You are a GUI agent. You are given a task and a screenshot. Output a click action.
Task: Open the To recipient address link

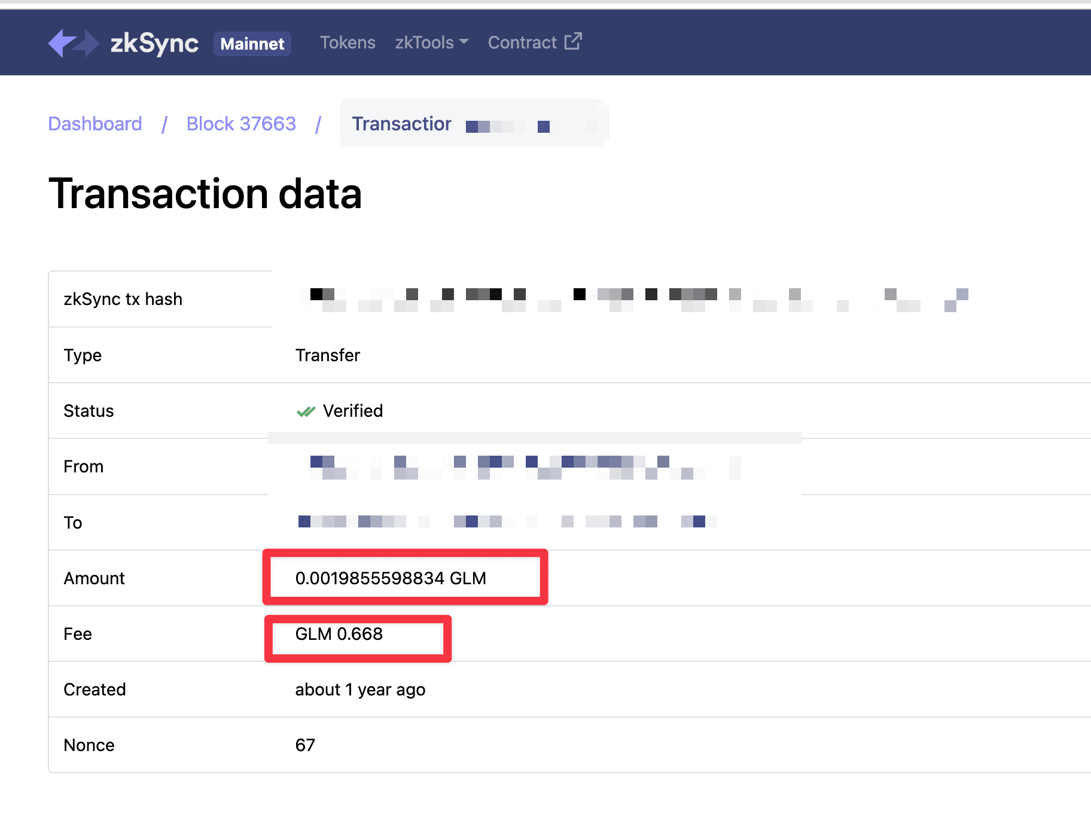pyautogui.click(x=507, y=521)
